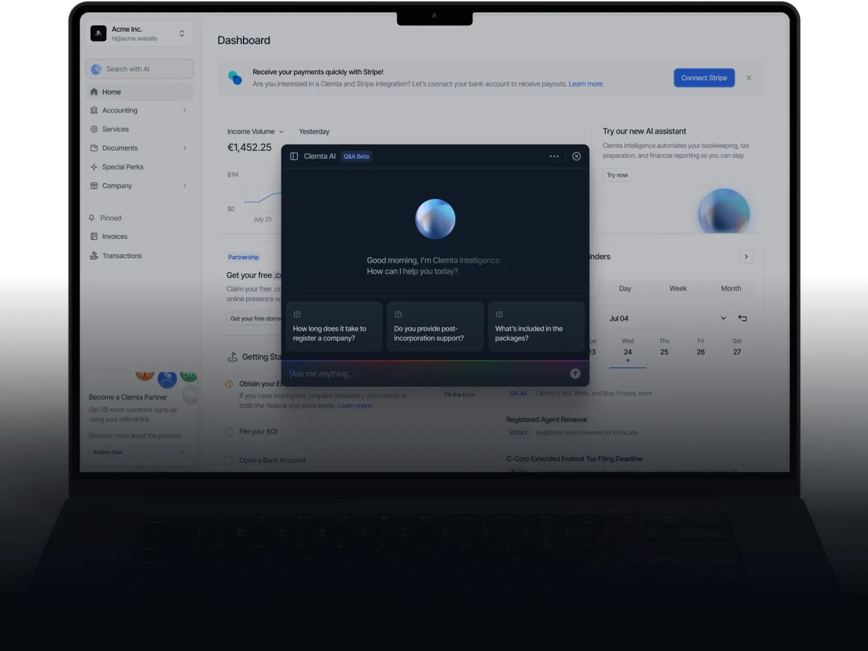Click the Obtain your EIN clock icon
Viewport: 868px width, 651px height.
pos(229,384)
